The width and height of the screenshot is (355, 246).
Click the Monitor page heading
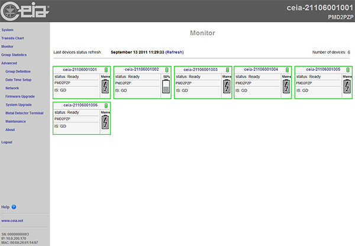202,33
